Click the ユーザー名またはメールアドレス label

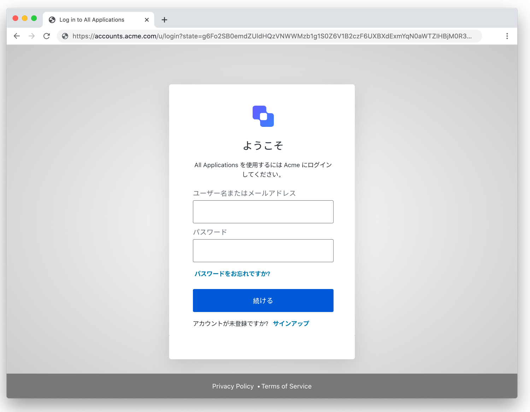(x=244, y=193)
